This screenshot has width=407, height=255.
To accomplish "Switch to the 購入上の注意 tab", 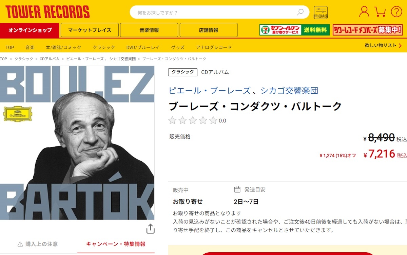I will [38, 244].
